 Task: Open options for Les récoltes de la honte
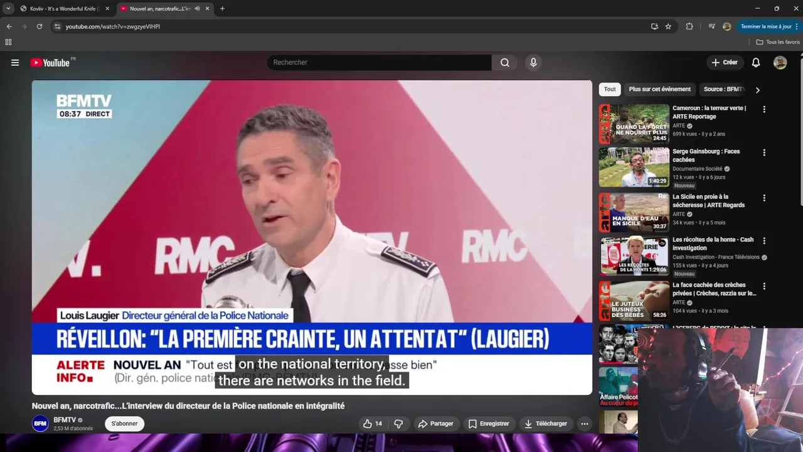764,240
